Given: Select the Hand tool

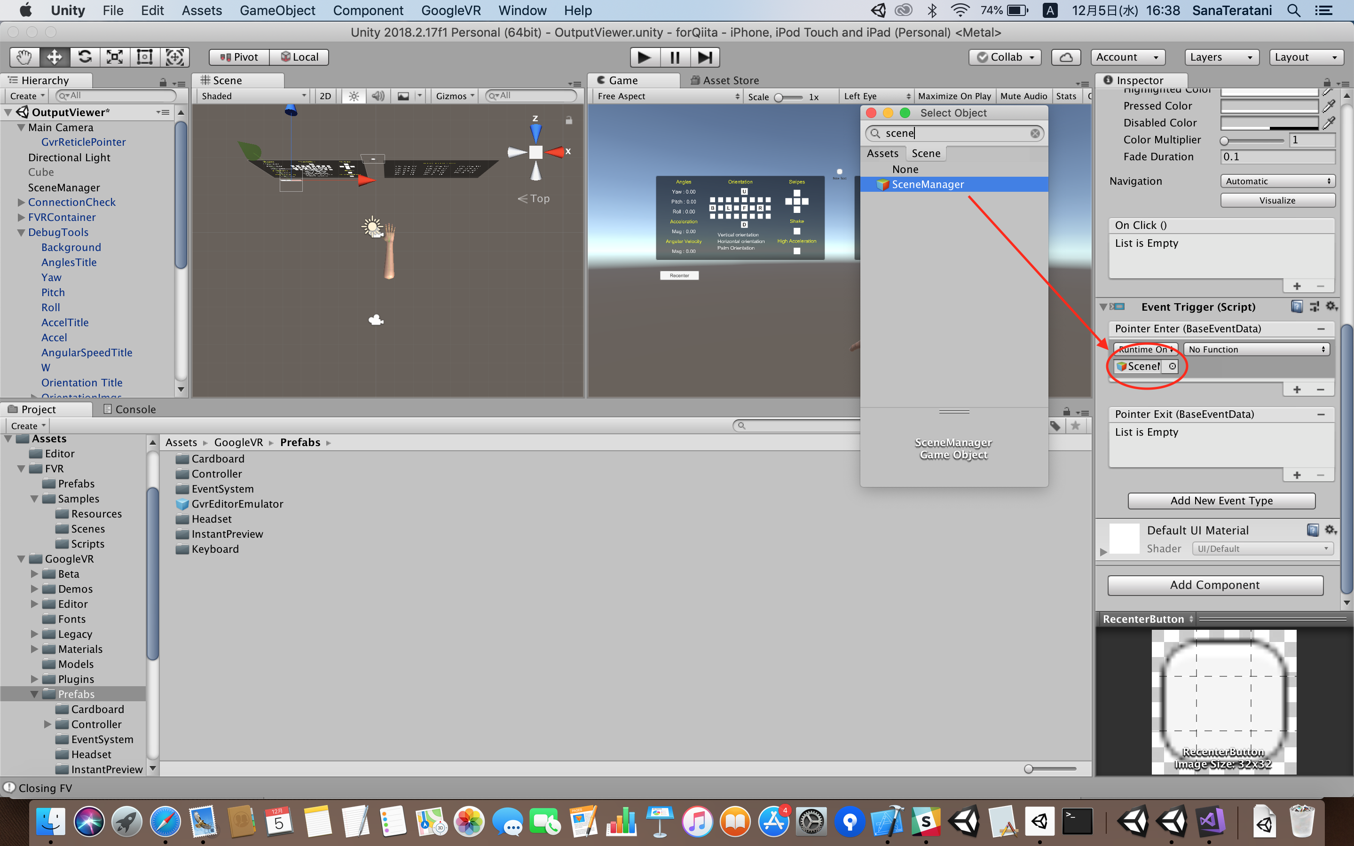Looking at the screenshot, I should click(24, 57).
